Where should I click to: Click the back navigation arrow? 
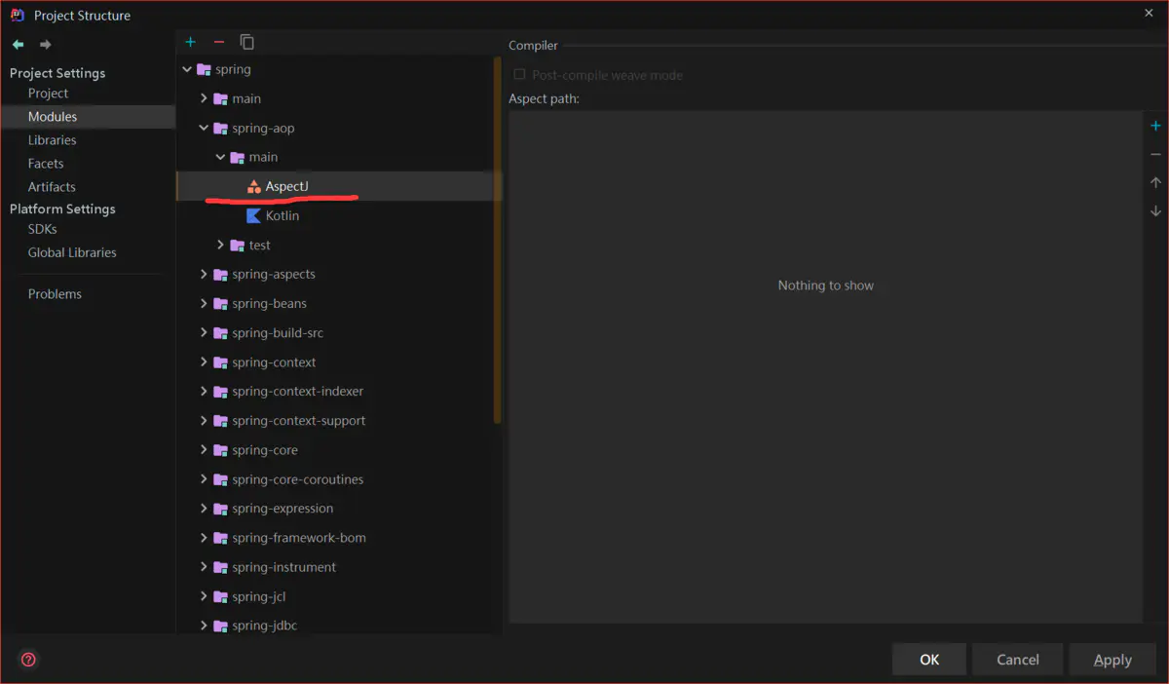tap(18, 45)
